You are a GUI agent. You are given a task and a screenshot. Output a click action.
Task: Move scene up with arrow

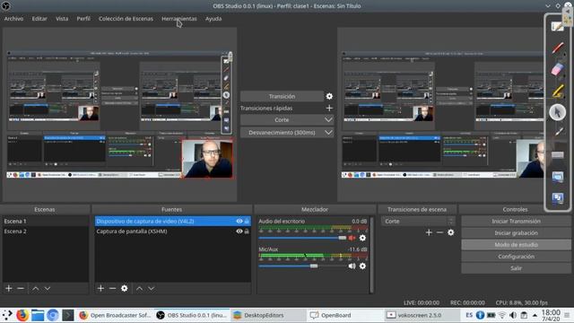(36, 289)
